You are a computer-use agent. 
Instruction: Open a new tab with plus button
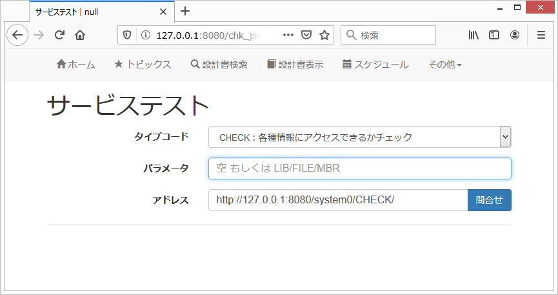coord(185,12)
